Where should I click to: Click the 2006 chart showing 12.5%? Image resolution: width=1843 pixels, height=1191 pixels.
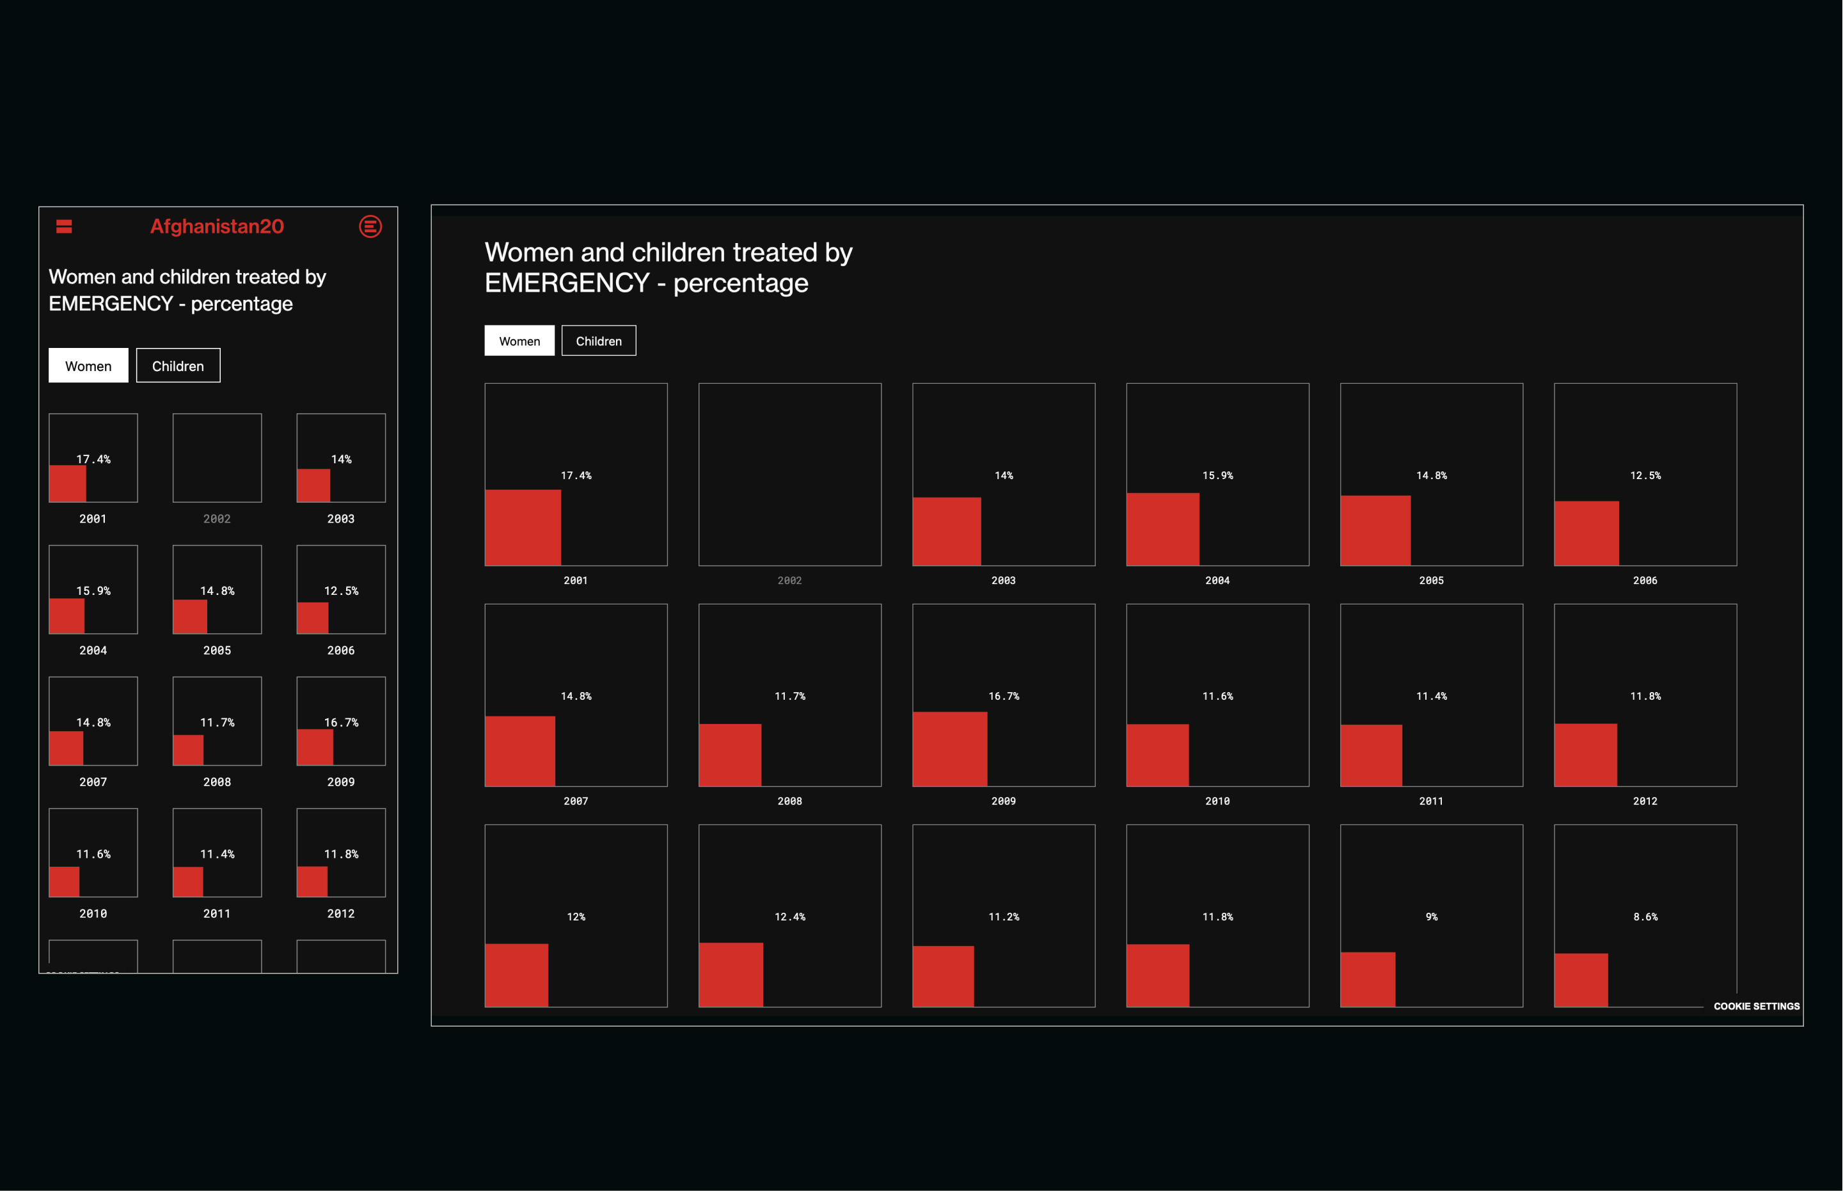coord(1646,475)
